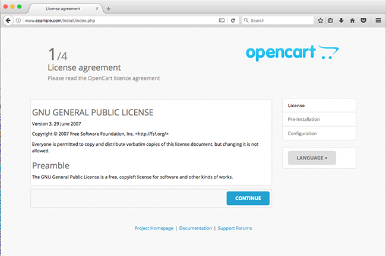The width and height of the screenshot is (386, 256).
Task: Open the hamburger menu icon
Action: point(378,20)
